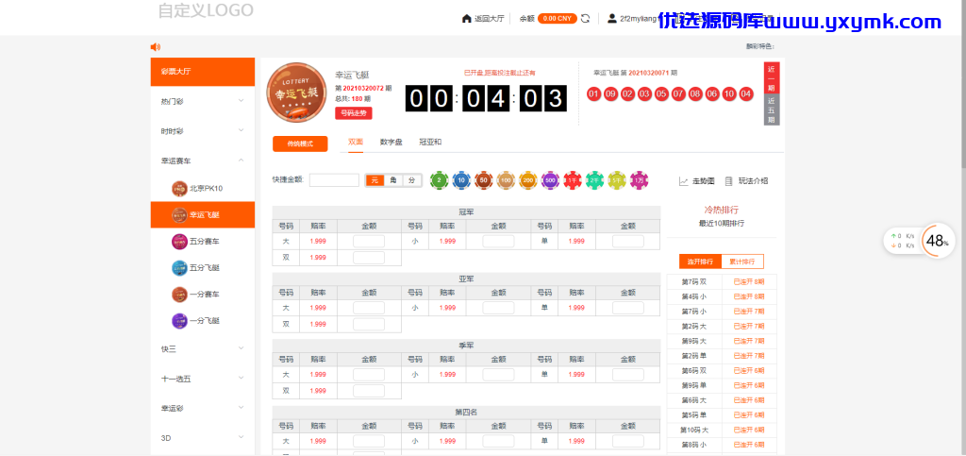This screenshot has width=966, height=456.
Task: Open the 冠亚和 play tab
Action: coord(430,142)
